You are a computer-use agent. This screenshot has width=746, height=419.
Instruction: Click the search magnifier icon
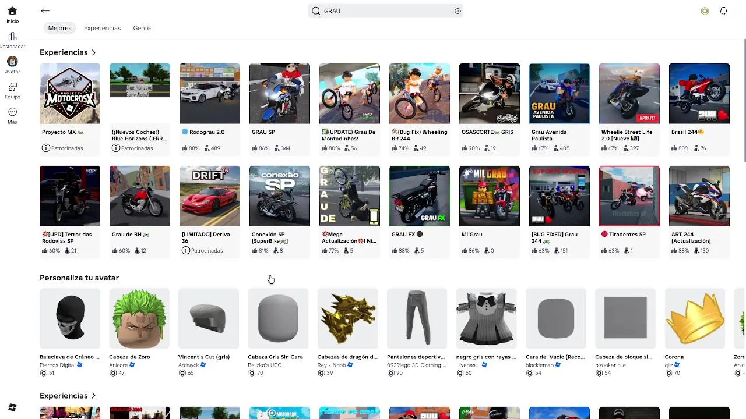tap(316, 11)
